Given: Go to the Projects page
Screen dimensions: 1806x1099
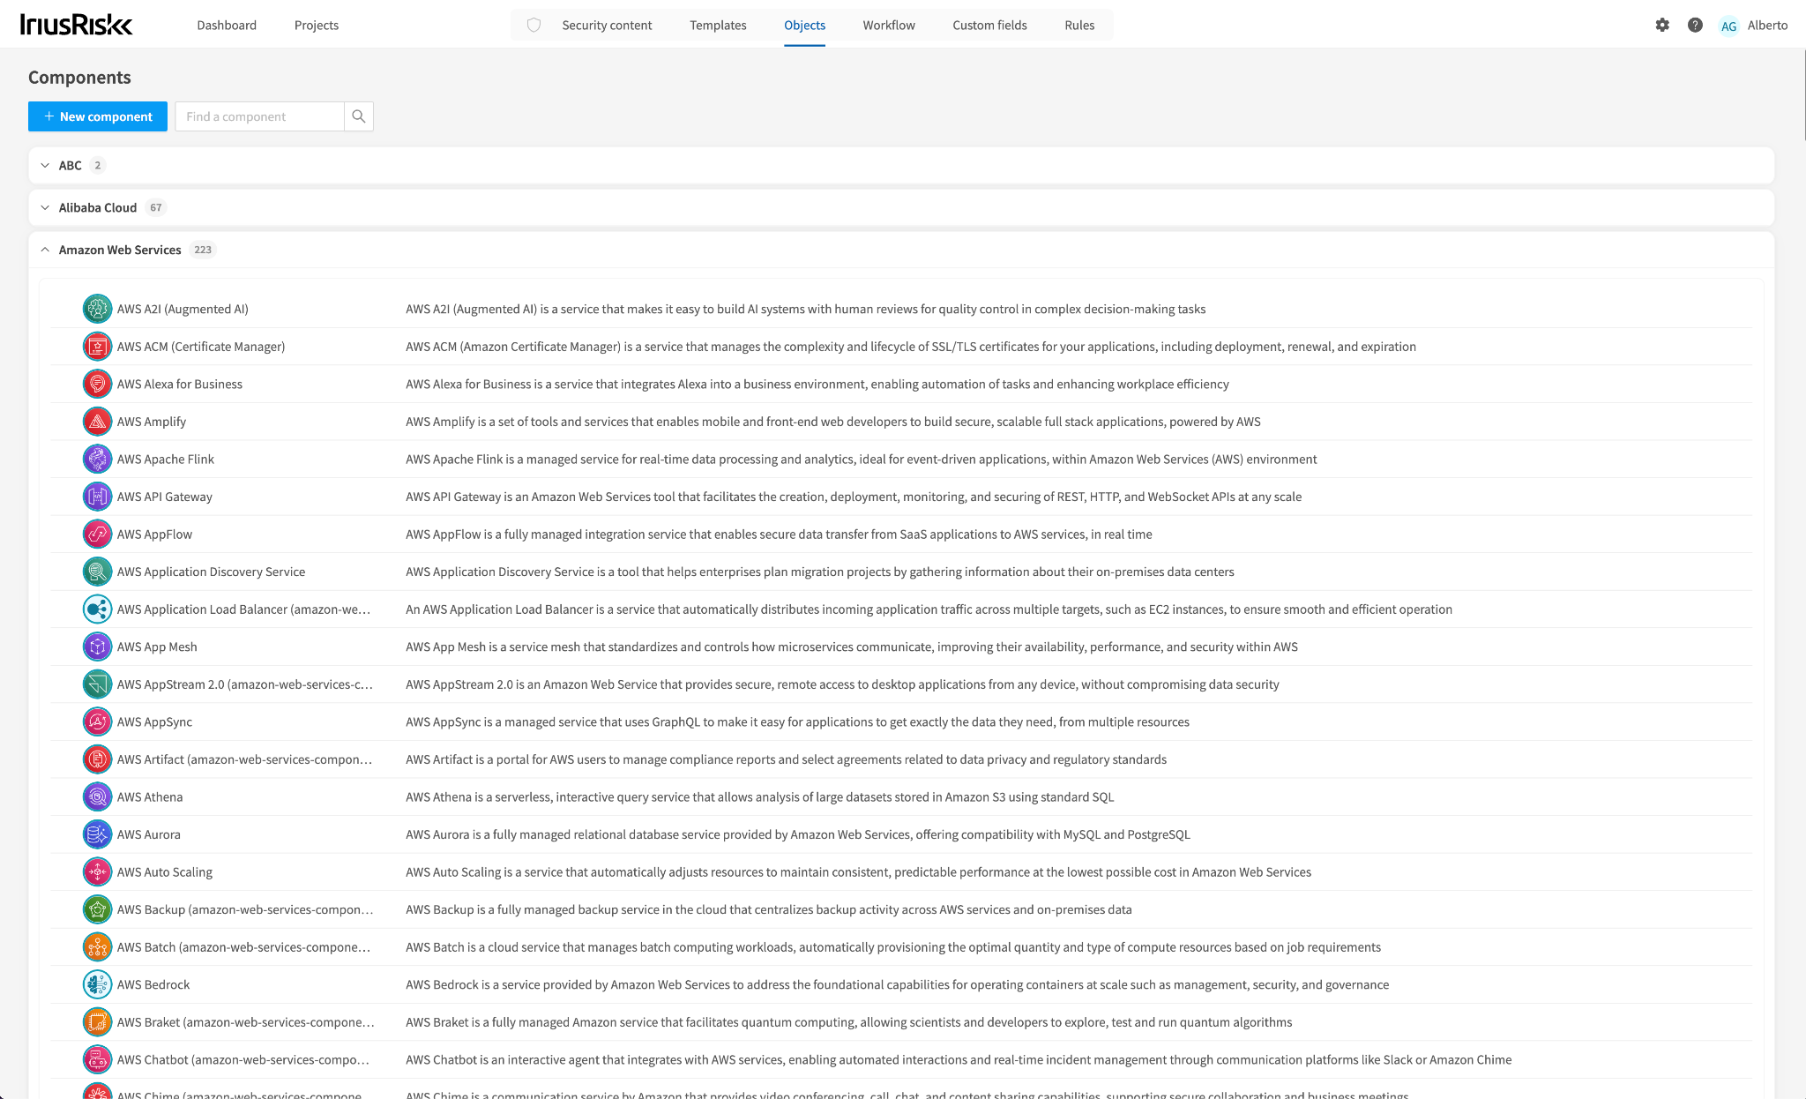Looking at the screenshot, I should pos(317,25).
